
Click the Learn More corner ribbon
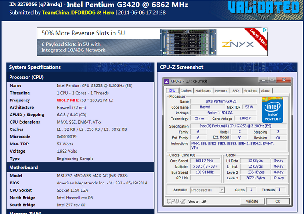[x=260, y=37]
